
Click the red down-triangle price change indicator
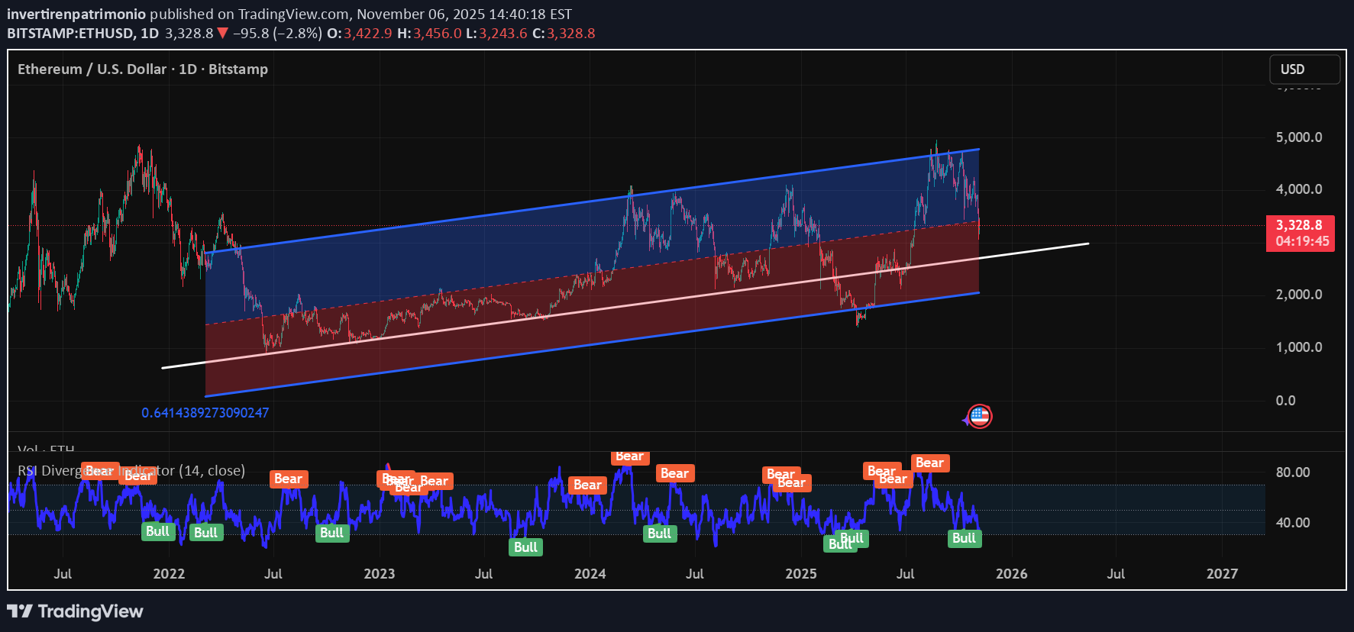click(222, 33)
